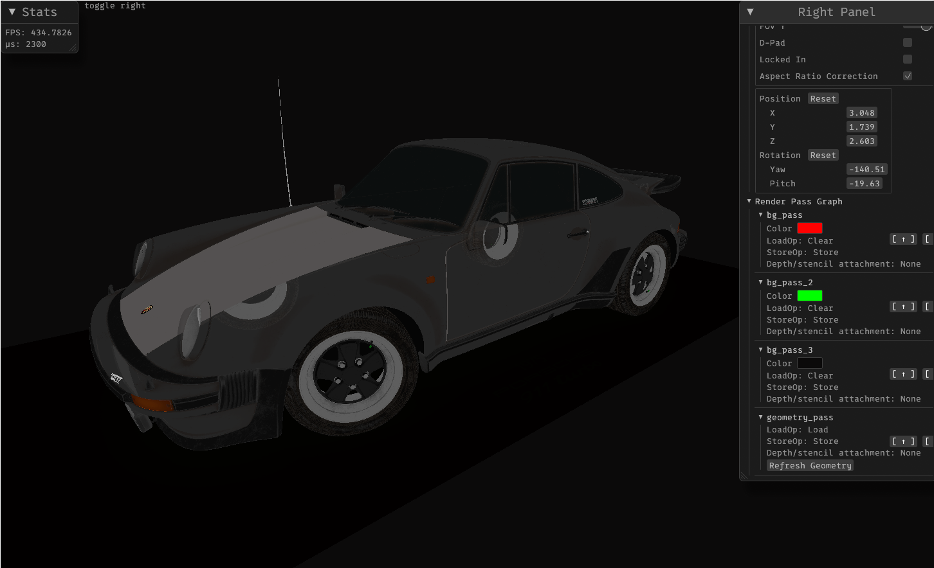Click the FPS readout in Stats
The width and height of the screenshot is (934, 568).
(39, 32)
